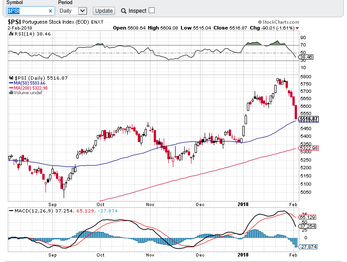
Task: Click the 5516.87 price label on price axis
Action: tap(309, 119)
